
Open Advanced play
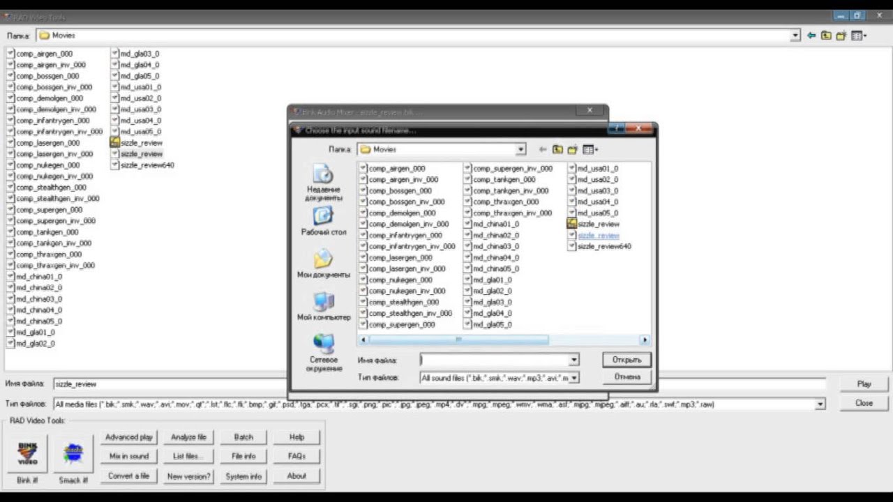(129, 437)
